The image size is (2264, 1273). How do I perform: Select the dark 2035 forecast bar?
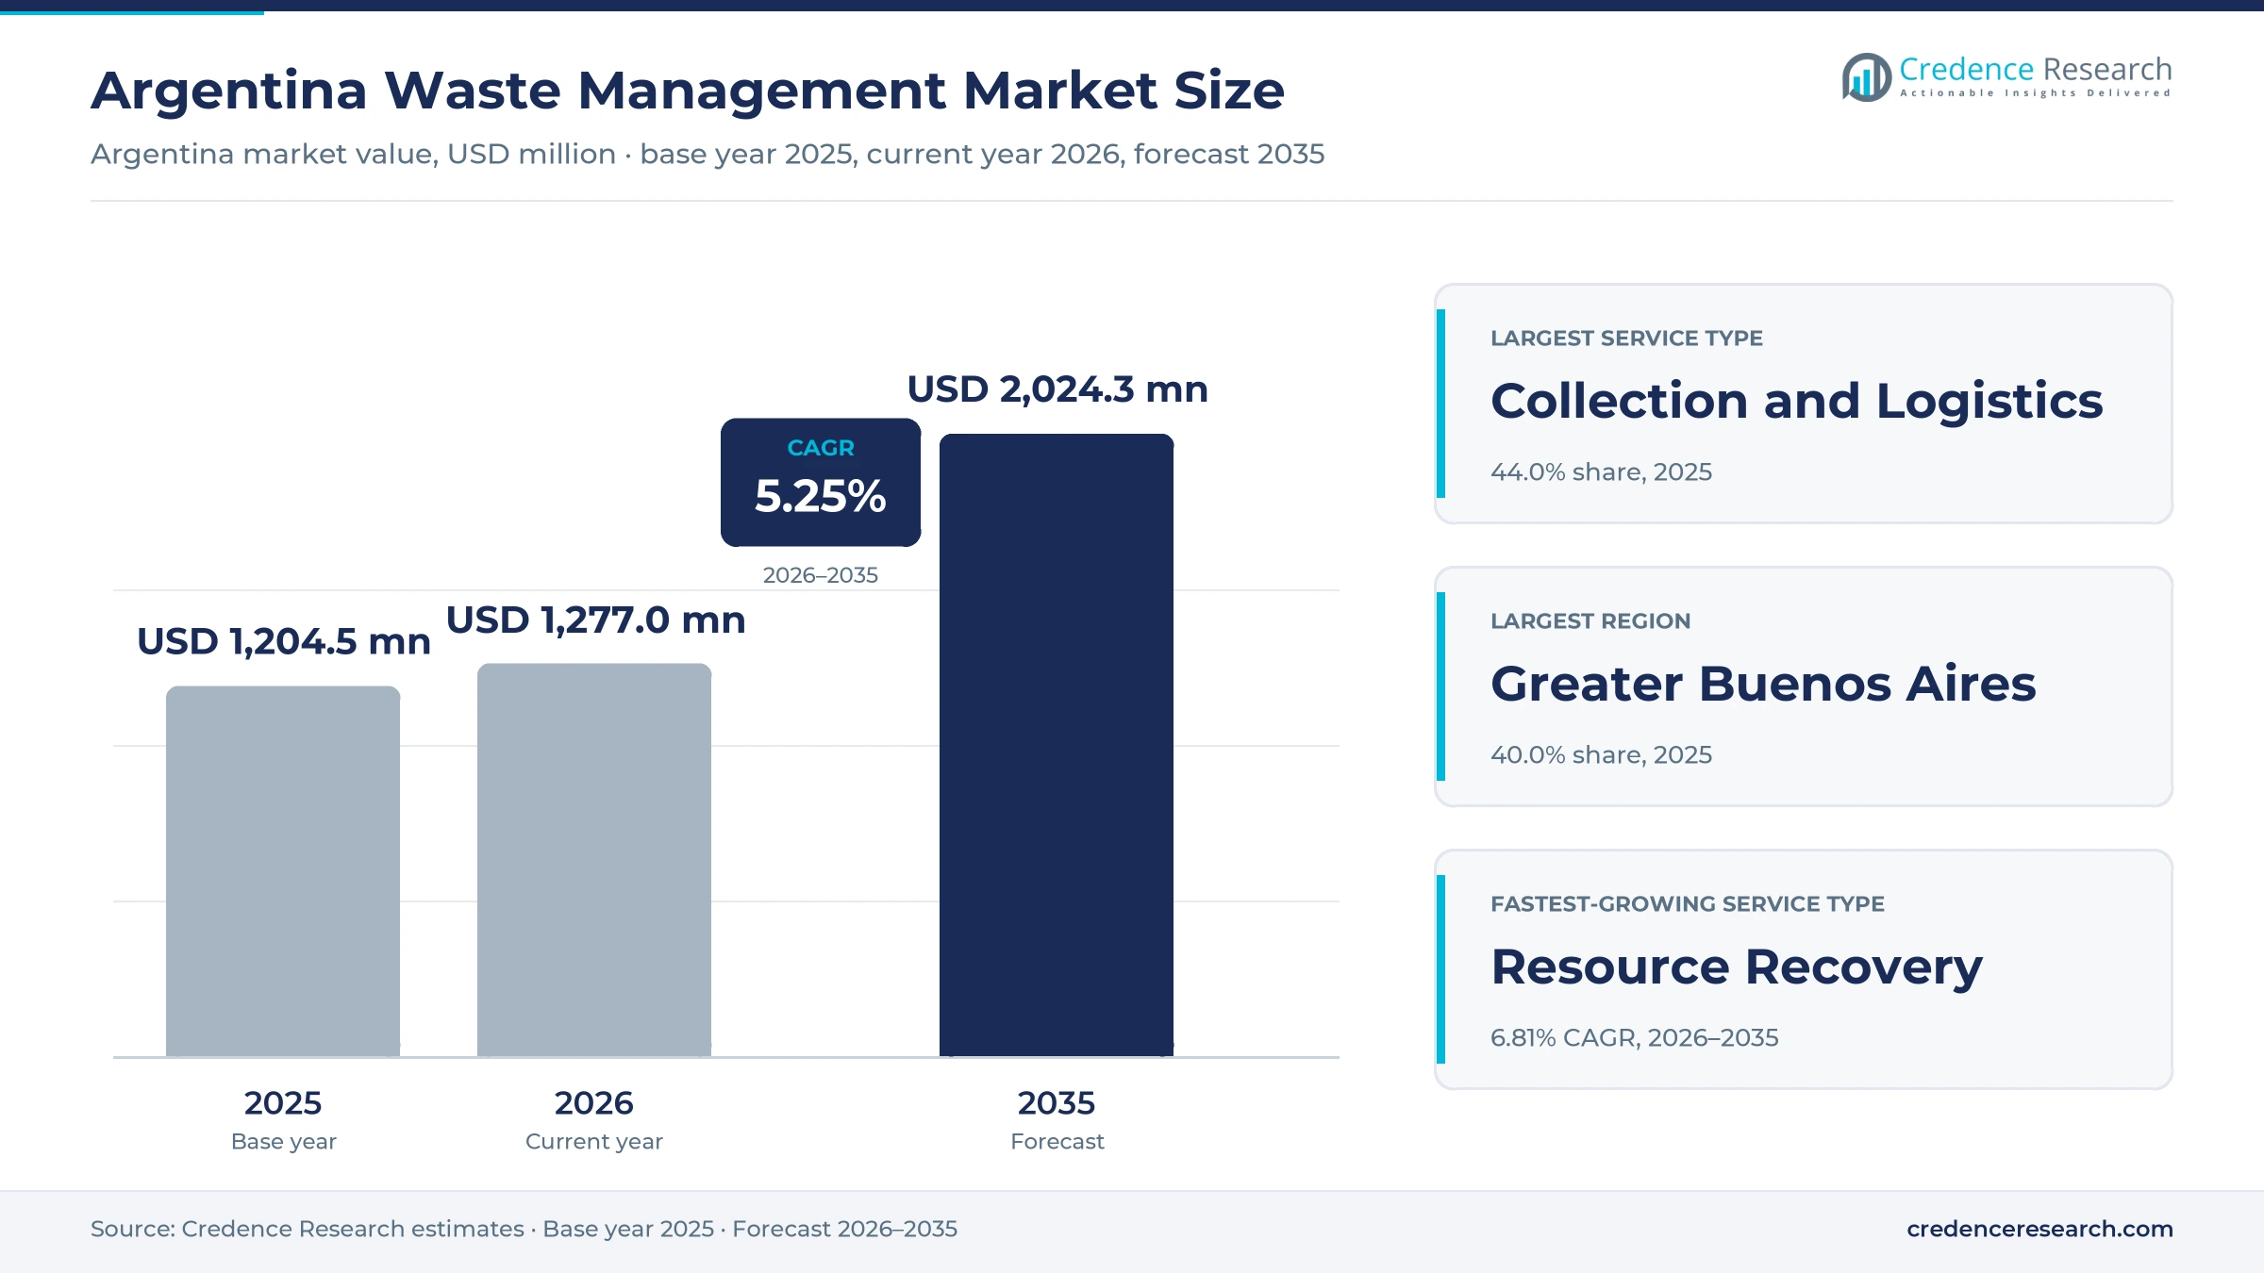(x=1057, y=745)
